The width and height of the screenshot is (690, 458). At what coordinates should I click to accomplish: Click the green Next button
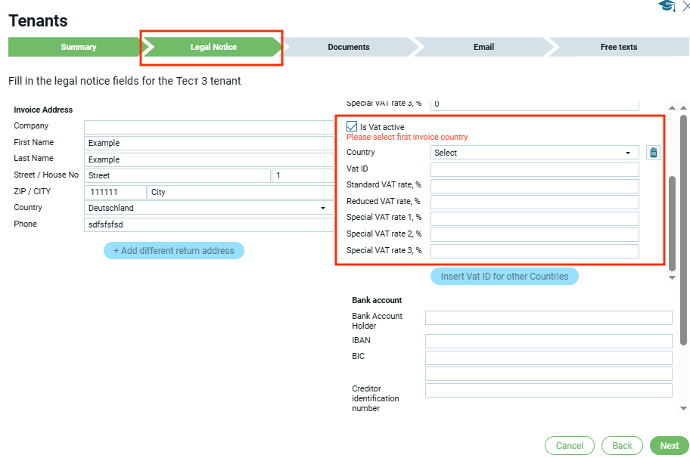pos(669,446)
